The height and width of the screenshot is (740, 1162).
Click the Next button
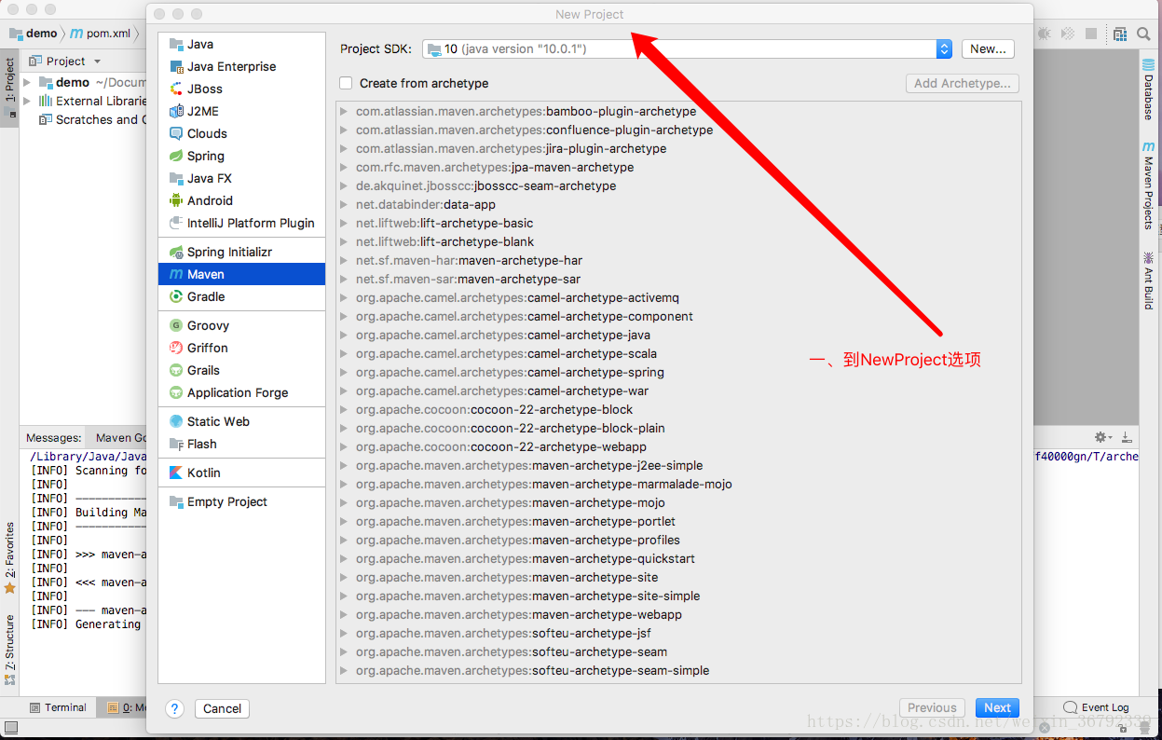997,708
